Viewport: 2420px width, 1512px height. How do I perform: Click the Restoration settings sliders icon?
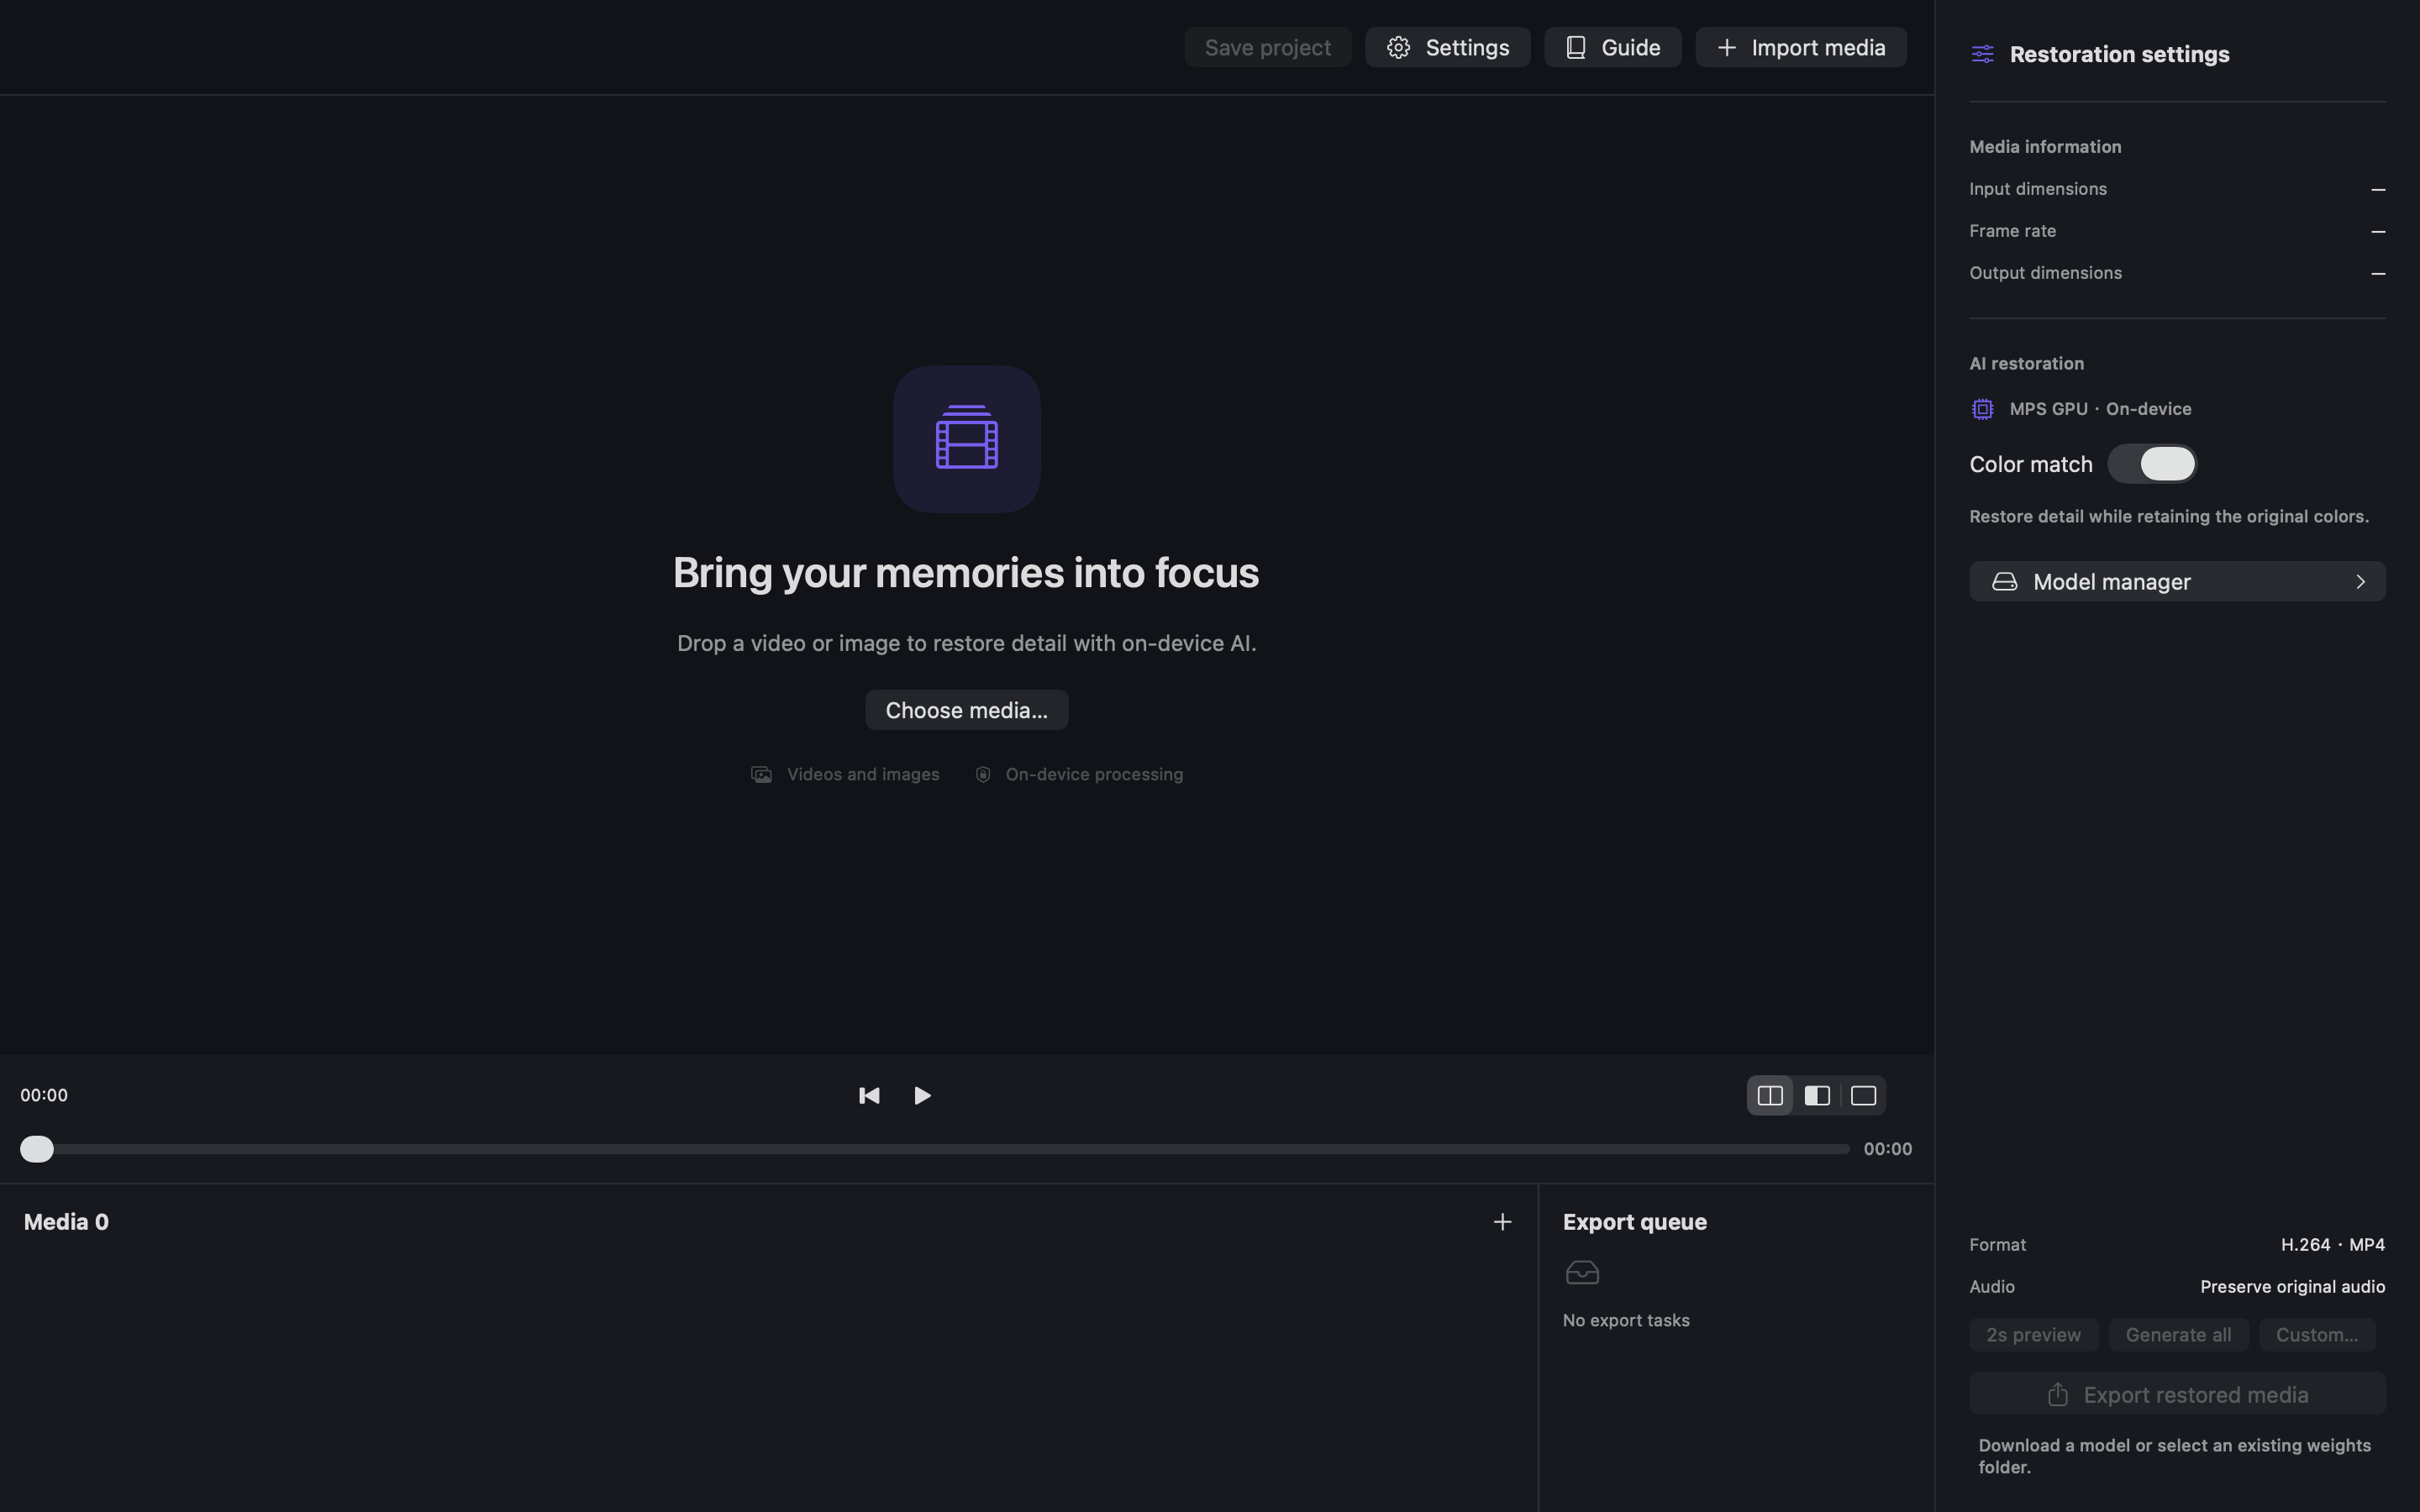coord(1982,54)
